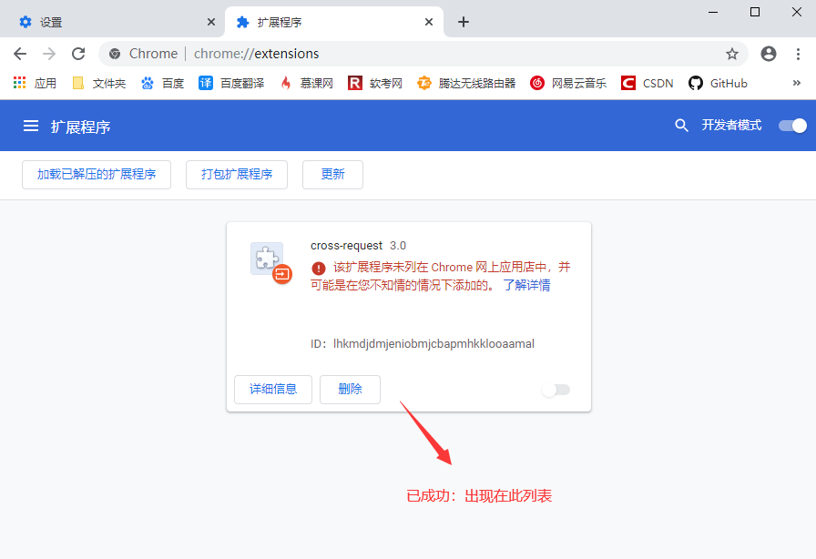Open the Baidu bookmark icon
The width and height of the screenshot is (816, 559).
coord(147,82)
